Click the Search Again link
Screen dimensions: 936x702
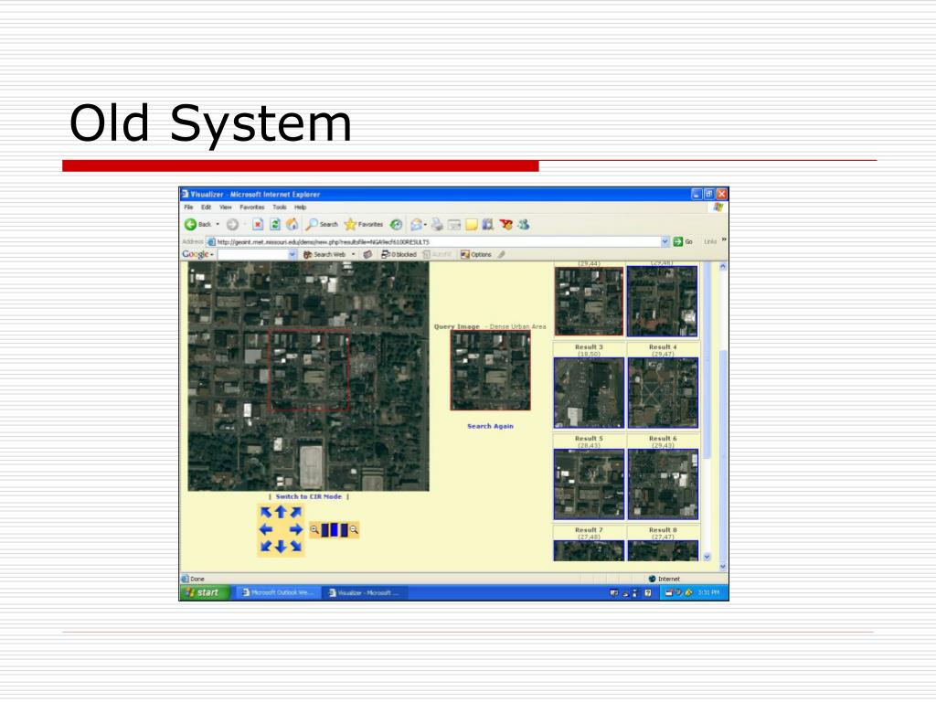tap(490, 426)
